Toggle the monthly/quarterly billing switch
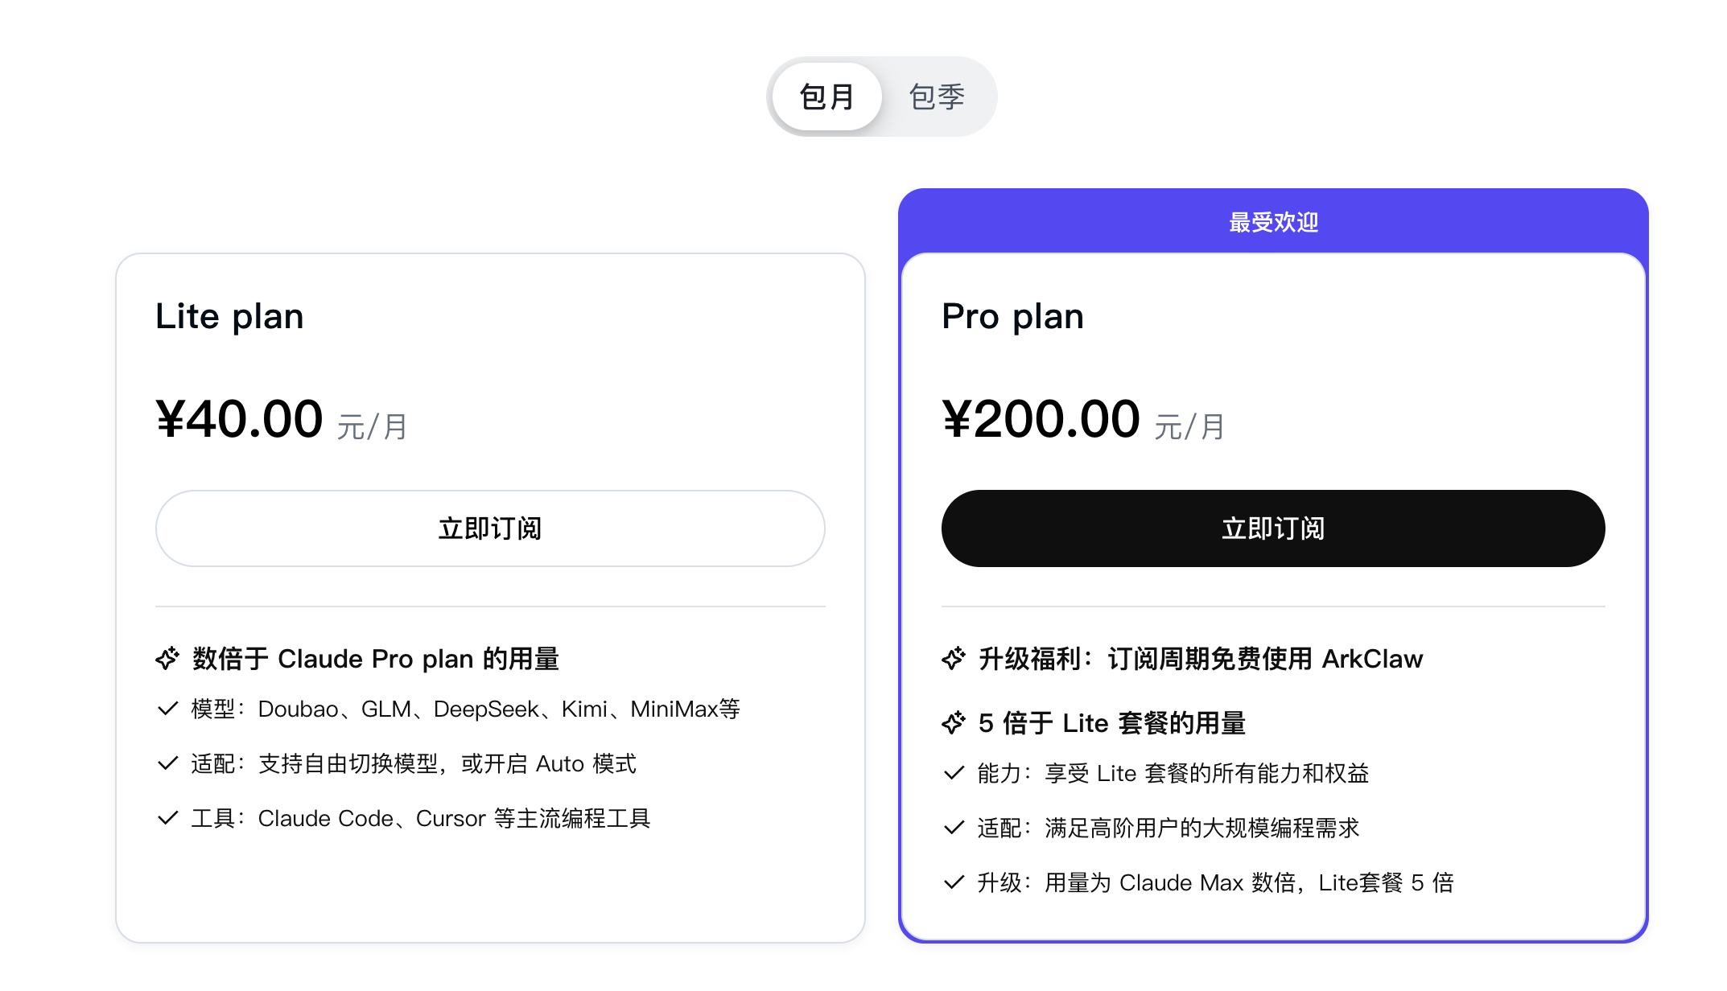The image size is (1727, 991). click(883, 96)
